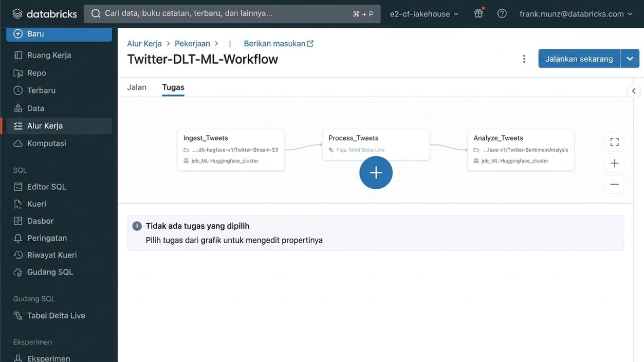This screenshot has height=362, width=644.
Task: Click the fit-to-screen graph icon
Action: coord(614,142)
